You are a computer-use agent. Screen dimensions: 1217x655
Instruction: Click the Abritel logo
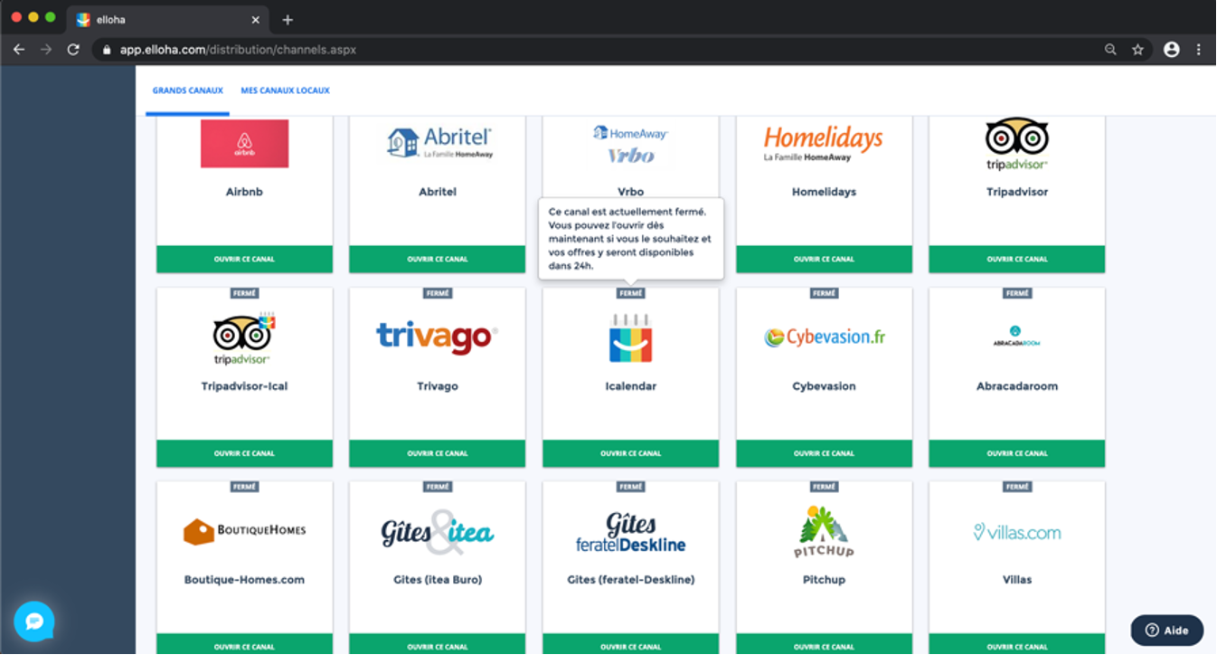click(x=439, y=144)
